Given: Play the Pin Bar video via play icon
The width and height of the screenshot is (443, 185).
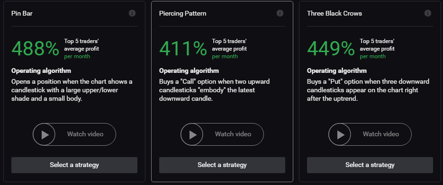Looking at the screenshot, I should [x=44, y=134].
